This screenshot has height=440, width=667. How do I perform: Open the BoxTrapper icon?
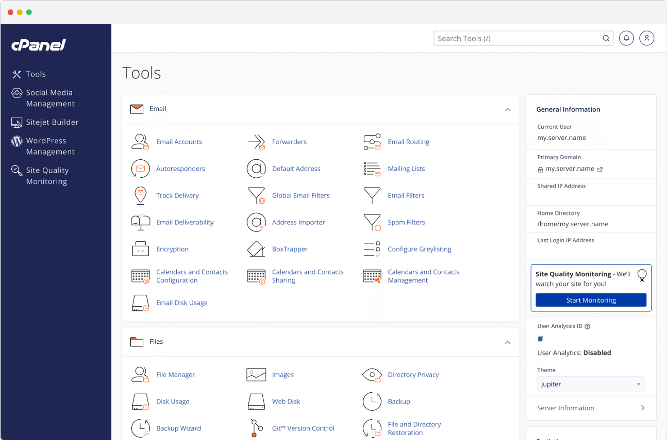coord(256,249)
